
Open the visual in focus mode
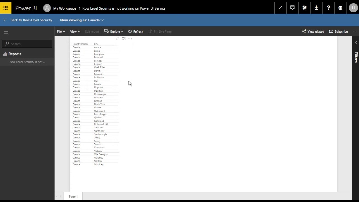click(124, 39)
